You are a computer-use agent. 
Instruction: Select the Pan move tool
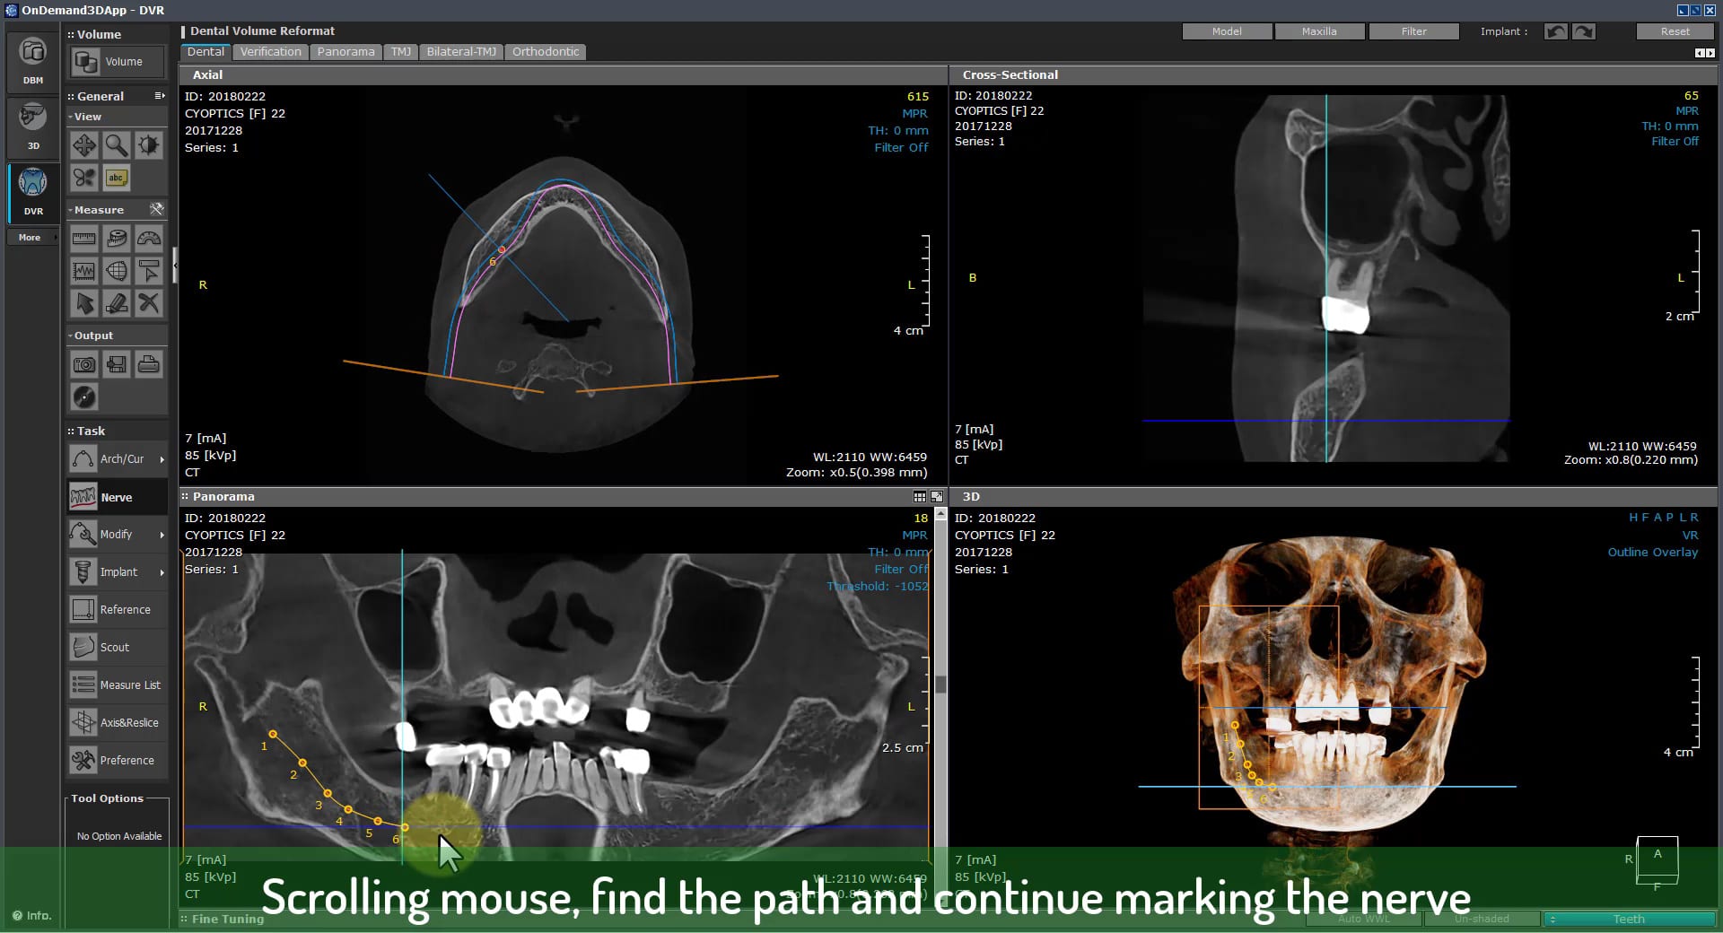84,145
